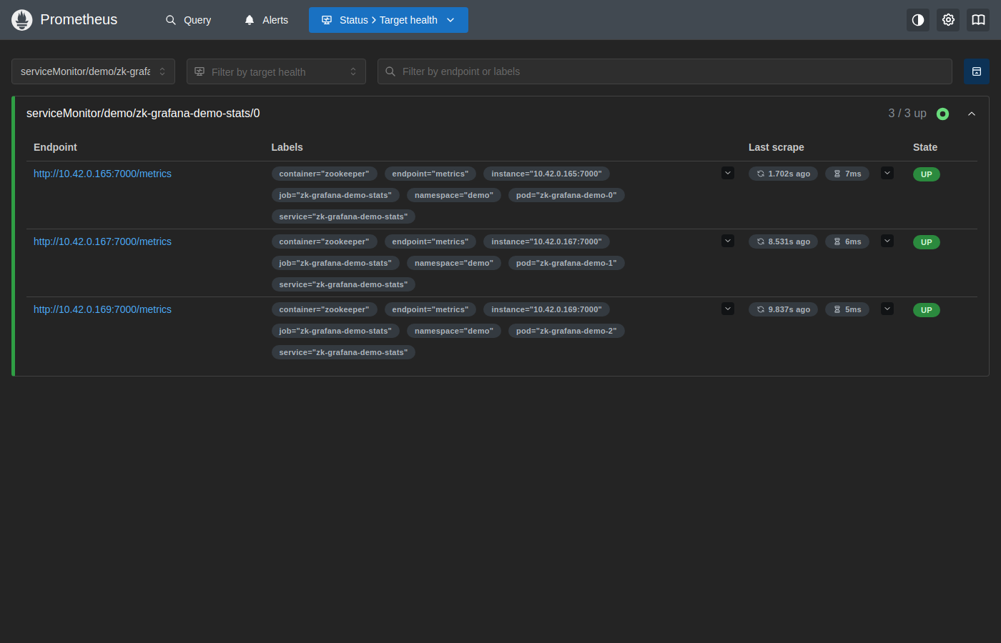Image resolution: width=1001 pixels, height=643 pixels.
Task: Click the 3 / 3 up count text
Action: (x=907, y=114)
